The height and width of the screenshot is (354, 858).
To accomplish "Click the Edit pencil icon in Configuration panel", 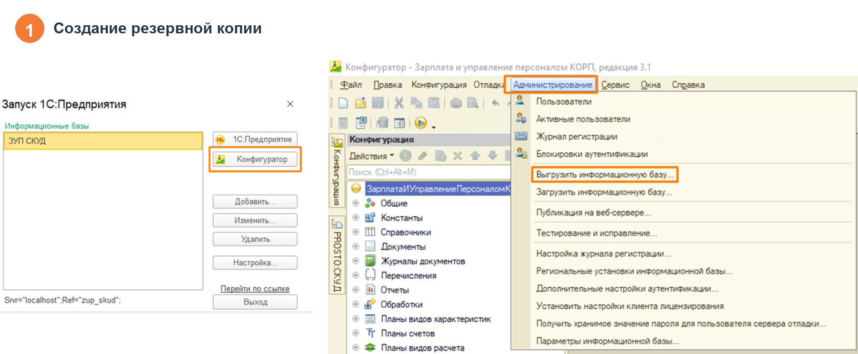I will [x=423, y=155].
